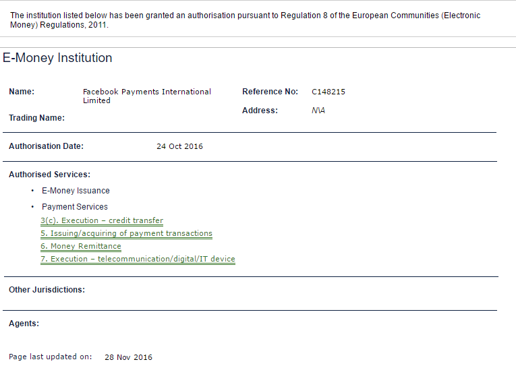
Task: Click the Reference No label
Action: (270, 92)
